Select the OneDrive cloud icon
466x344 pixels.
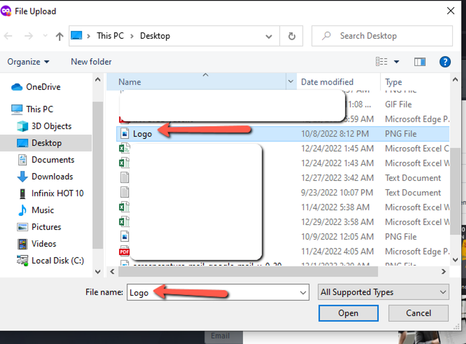tap(17, 87)
